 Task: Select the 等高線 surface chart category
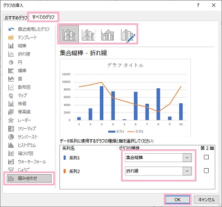click(x=19, y=112)
